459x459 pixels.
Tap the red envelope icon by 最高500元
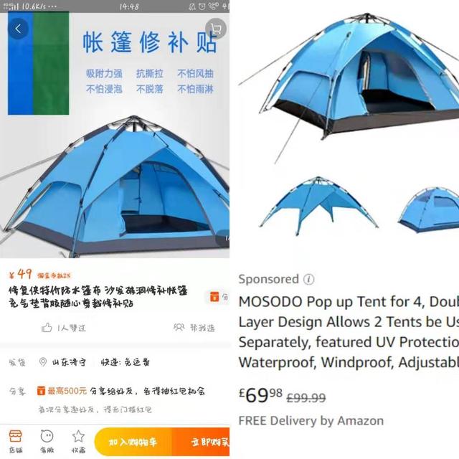coord(41,390)
